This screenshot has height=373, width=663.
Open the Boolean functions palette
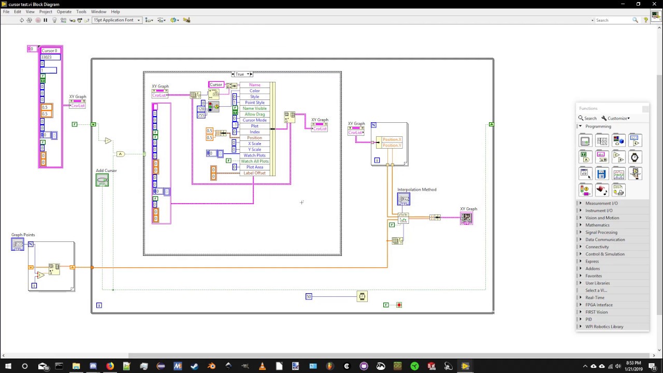(x=585, y=157)
